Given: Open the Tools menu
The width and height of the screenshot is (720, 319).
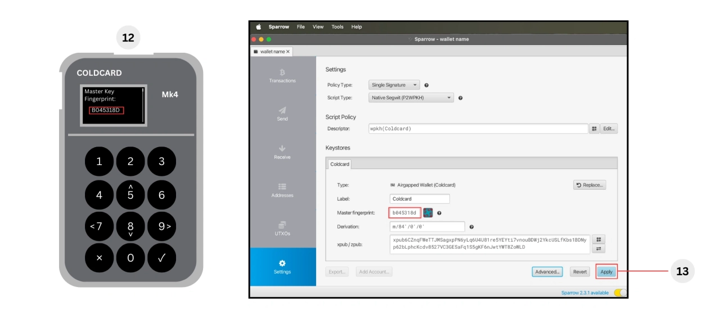Looking at the screenshot, I should tap(337, 27).
